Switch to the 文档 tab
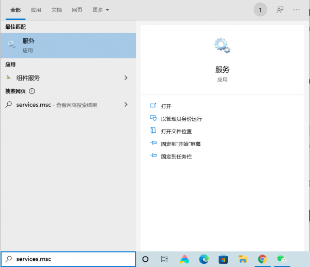This screenshot has width=310, height=267. pos(56,10)
